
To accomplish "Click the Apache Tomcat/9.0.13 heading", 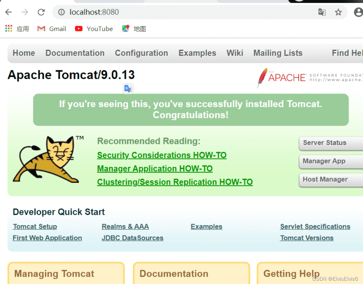I will (x=71, y=75).
